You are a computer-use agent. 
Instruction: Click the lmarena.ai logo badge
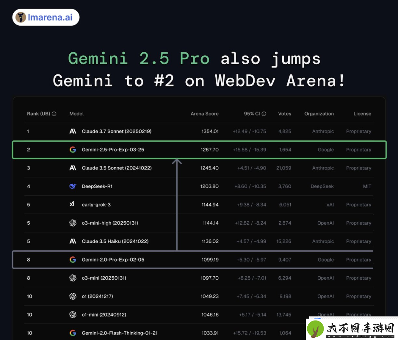click(46, 17)
